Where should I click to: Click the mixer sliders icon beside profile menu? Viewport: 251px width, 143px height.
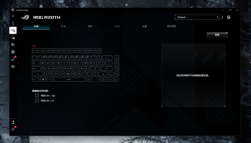[229, 17]
